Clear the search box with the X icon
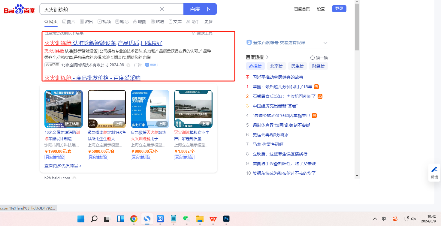Viewport: 441px width, 226px height. click(162, 9)
